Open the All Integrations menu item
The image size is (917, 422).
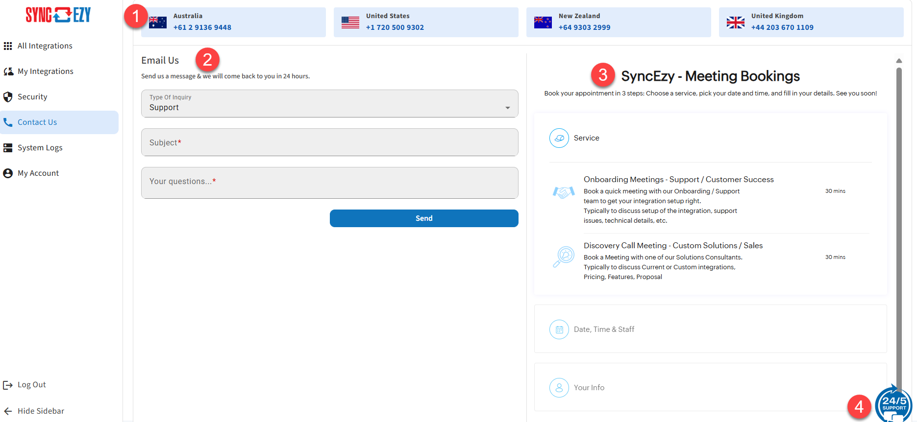click(59, 46)
